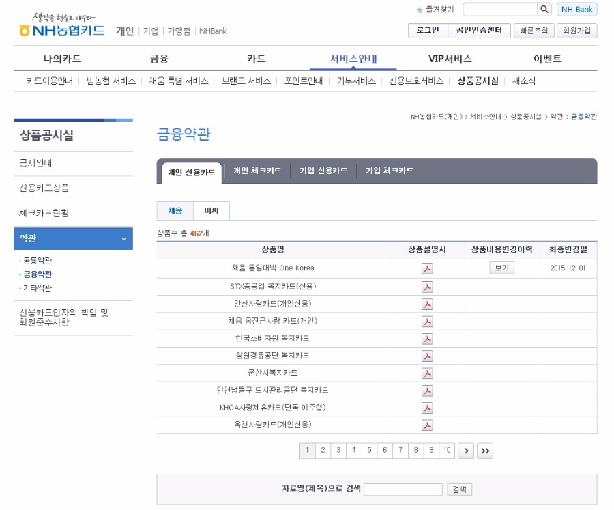
Task: Switch to 개인 체크카드 tab
Action: [x=257, y=171]
